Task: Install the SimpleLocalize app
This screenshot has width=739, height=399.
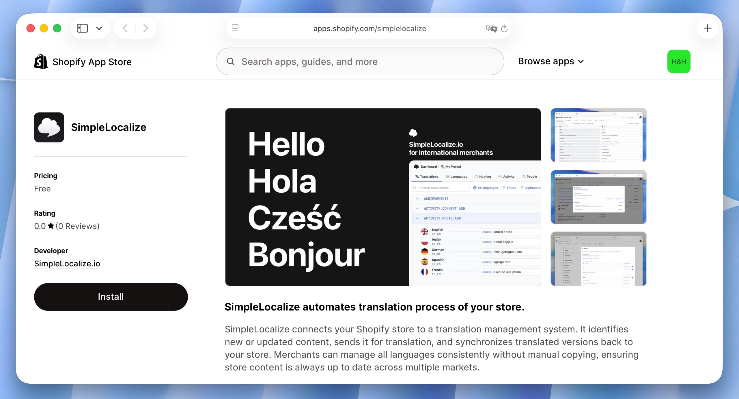Action: (x=111, y=296)
